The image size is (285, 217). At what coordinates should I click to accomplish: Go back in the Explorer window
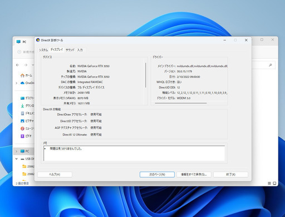(x=18, y=65)
